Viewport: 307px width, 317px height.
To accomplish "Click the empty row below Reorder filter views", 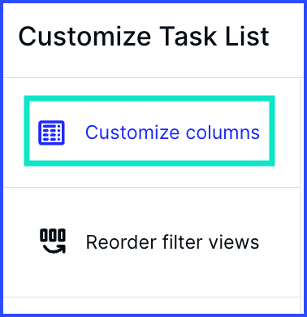I will [x=151, y=305].
